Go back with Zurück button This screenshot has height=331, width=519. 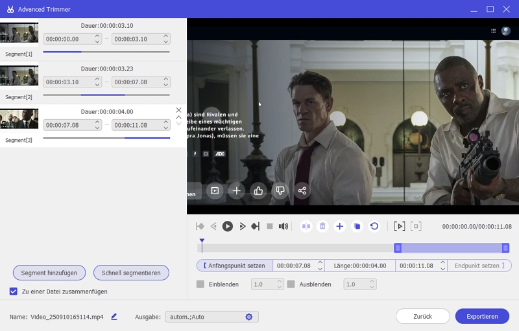pos(423,317)
